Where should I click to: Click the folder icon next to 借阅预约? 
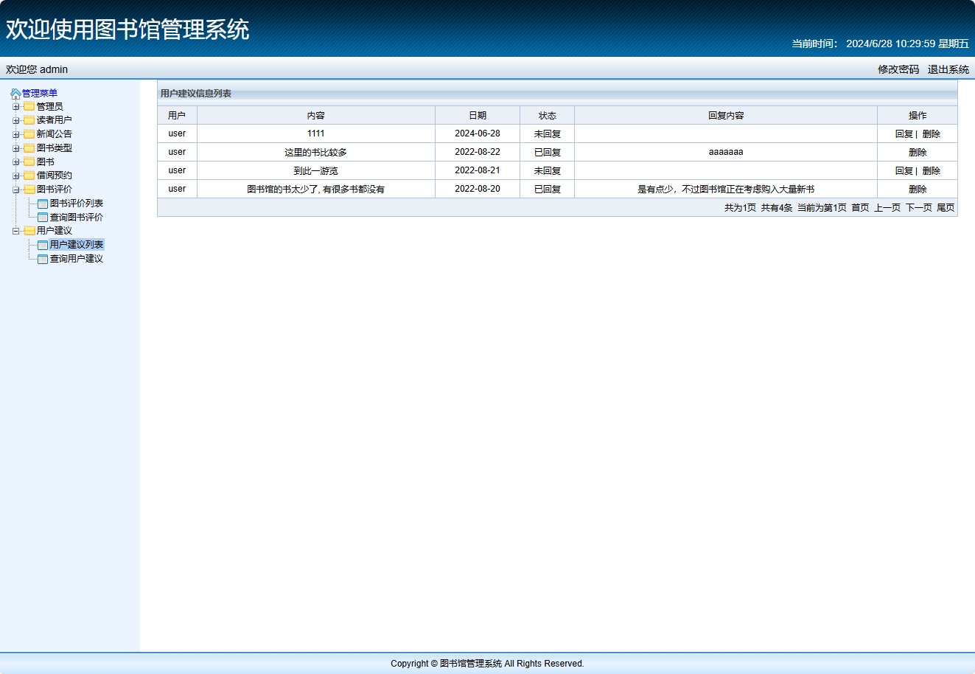point(29,176)
